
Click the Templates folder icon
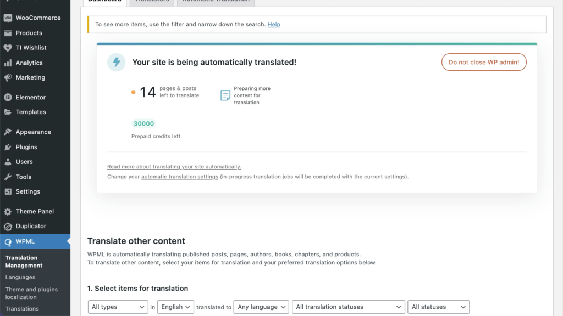pyautogui.click(x=8, y=112)
